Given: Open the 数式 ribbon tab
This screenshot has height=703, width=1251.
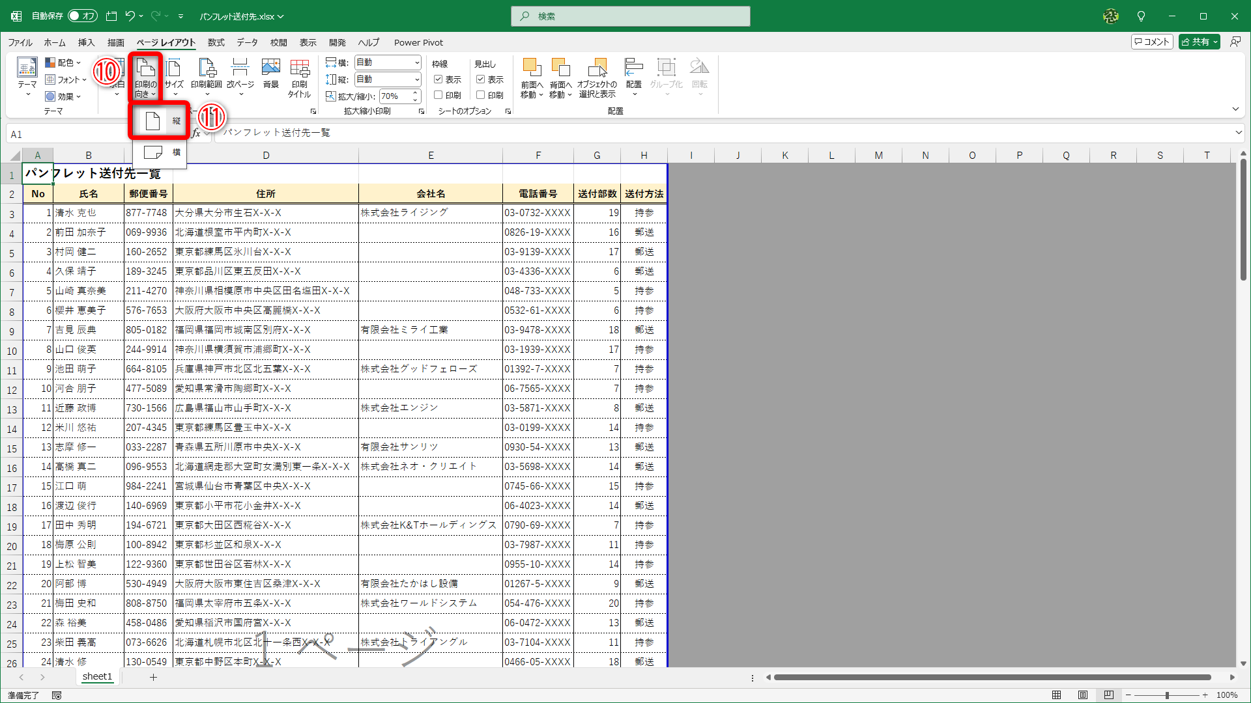Looking at the screenshot, I should pos(216,42).
